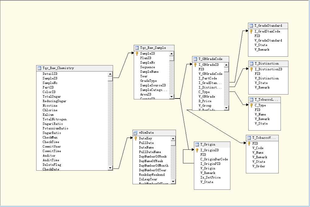Select the Tqc_Raw_Chemistry table title bar
The height and width of the screenshot is (207, 310).
click(75, 68)
